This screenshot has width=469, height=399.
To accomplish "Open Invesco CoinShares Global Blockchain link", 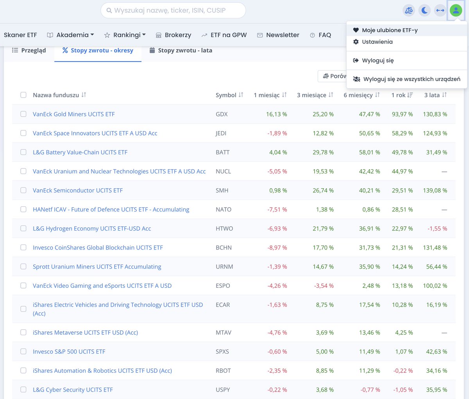I will tap(98, 247).
